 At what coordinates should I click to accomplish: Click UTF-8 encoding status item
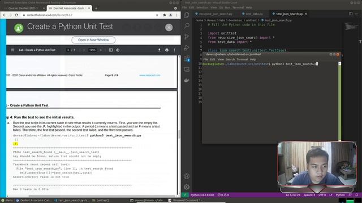tap(322, 195)
